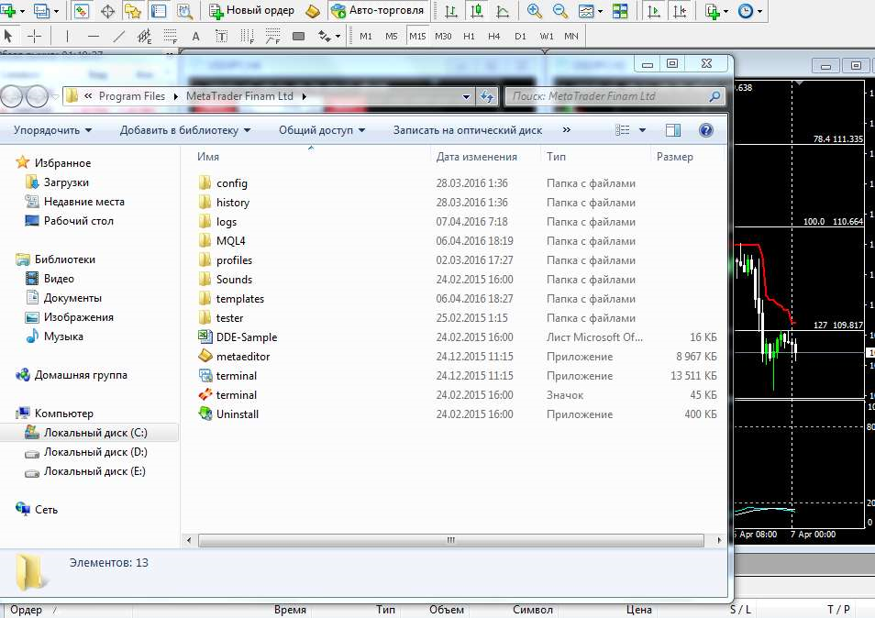Screen dimensions: 875x618
Task: Show Data Window crosshair-circle icon
Action: click(x=107, y=10)
